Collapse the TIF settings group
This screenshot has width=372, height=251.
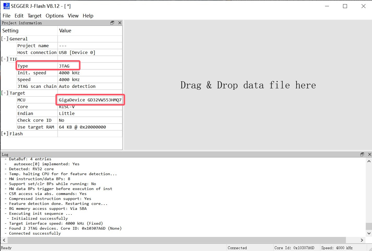[x=5, y=59]
